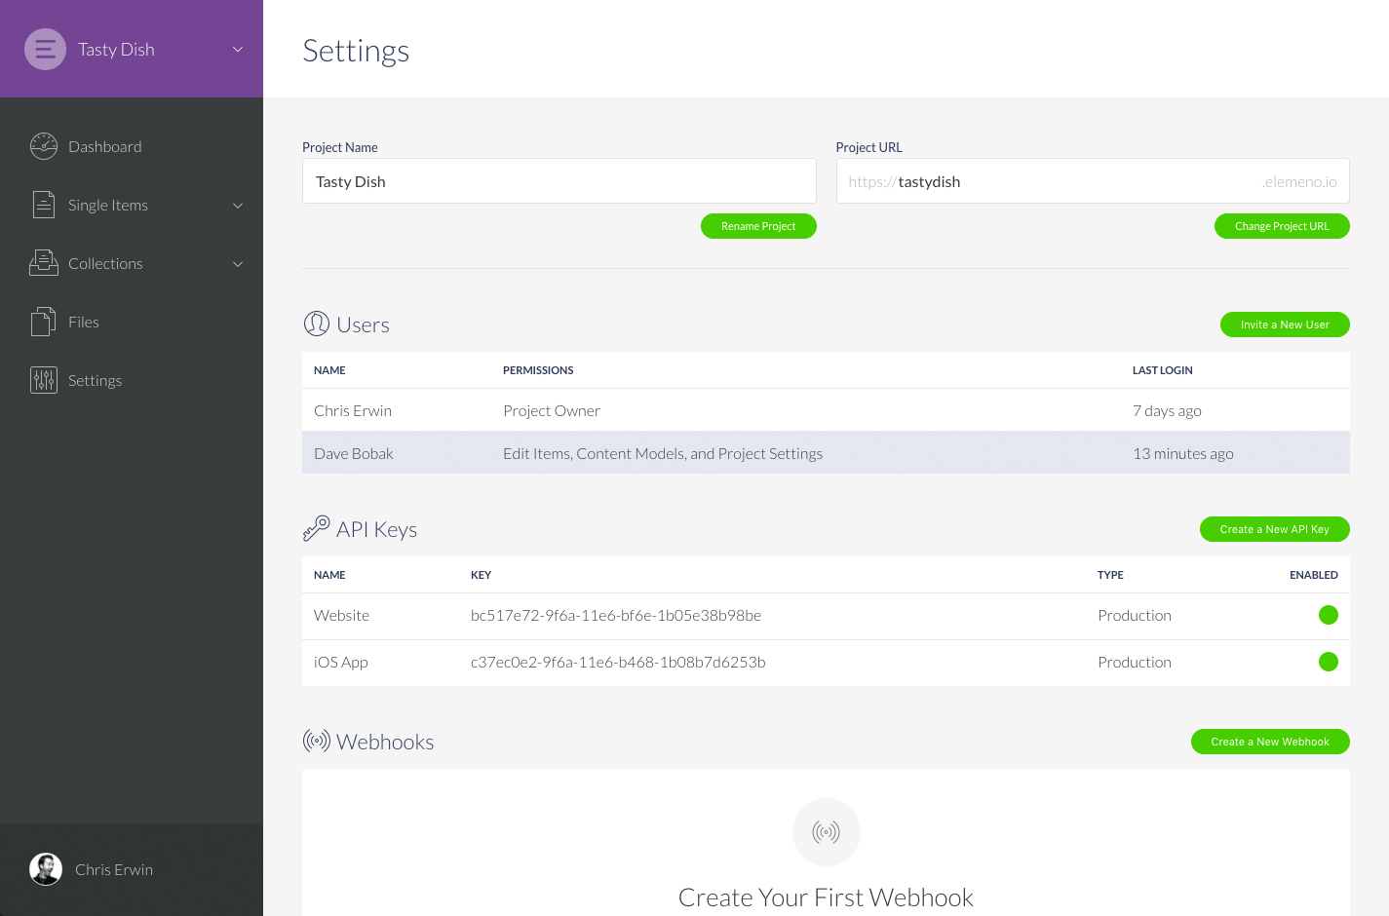This screenshot has width=1389, height=916.
Task: Click the round webhook icon in empty state
Action: (827, 832)
